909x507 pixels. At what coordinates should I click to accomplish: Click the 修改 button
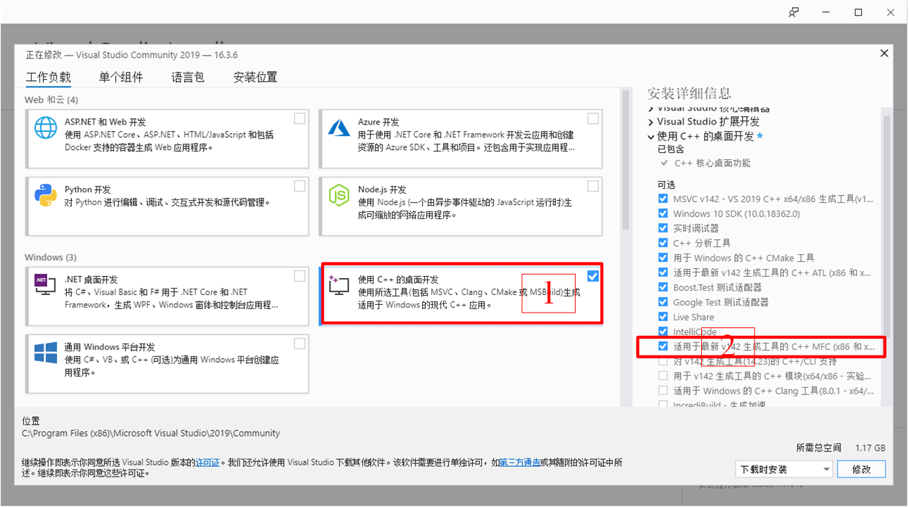coord(861,468)
